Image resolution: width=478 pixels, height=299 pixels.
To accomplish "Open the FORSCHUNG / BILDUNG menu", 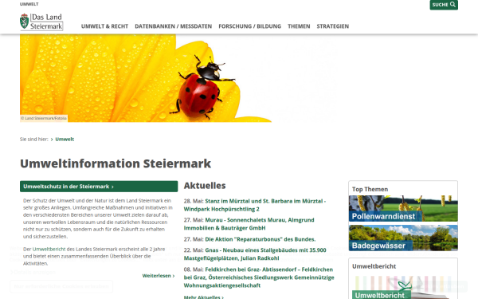I will (249, 26).
